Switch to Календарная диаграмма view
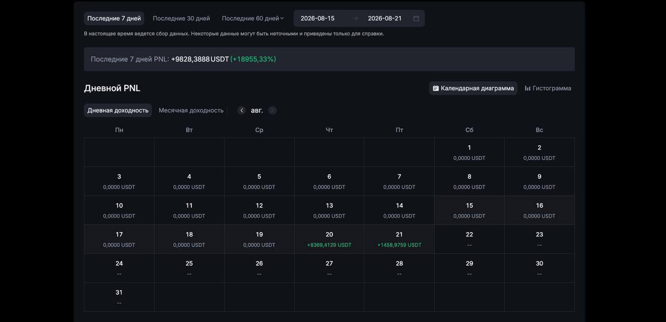Screen dimensions: 666x322 473,88
